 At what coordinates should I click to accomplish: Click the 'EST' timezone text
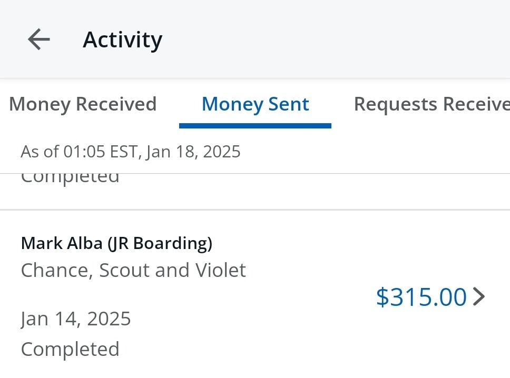(123, 152)
